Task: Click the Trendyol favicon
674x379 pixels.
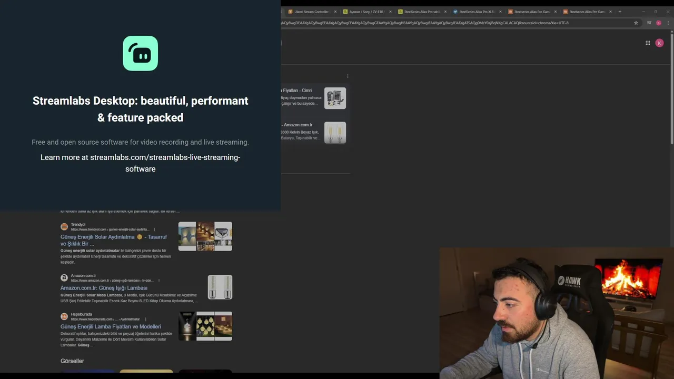Action: coord(64,227)
